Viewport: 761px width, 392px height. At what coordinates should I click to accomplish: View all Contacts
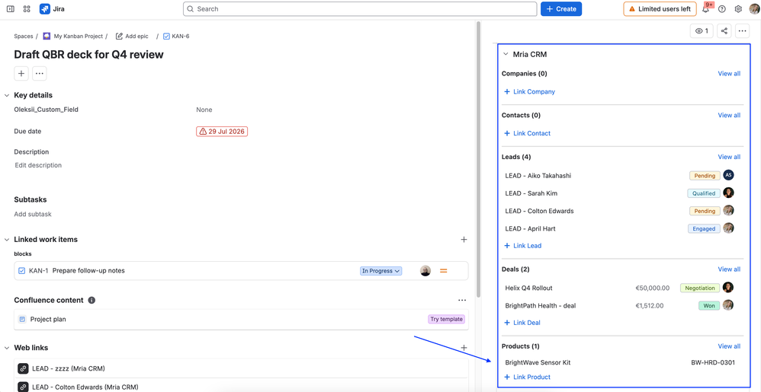[x=729, y=116]
